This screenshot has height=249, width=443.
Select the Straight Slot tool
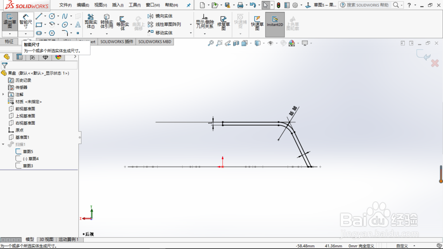pyautogui.click(x=39, y=33)
